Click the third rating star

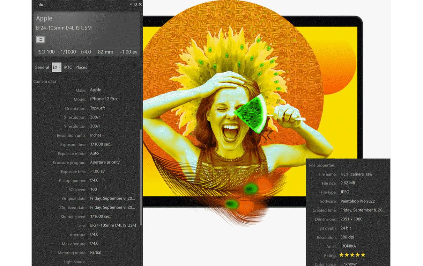352,255
